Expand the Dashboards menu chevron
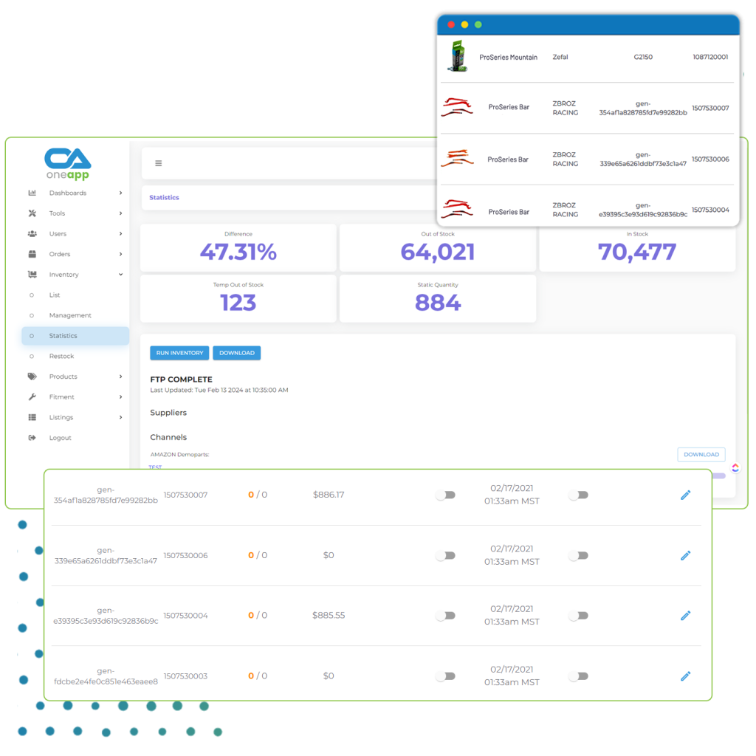 [x=122, y=193]
